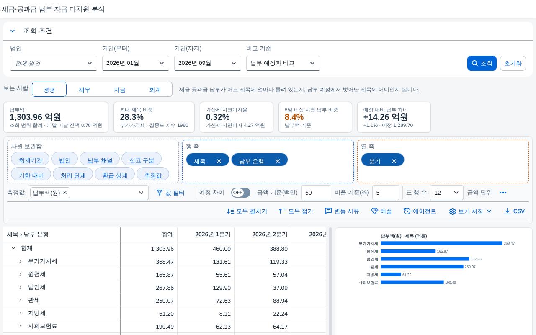Open the 측정값 multi-select dropdown arrow

click(x=141, y=193)
